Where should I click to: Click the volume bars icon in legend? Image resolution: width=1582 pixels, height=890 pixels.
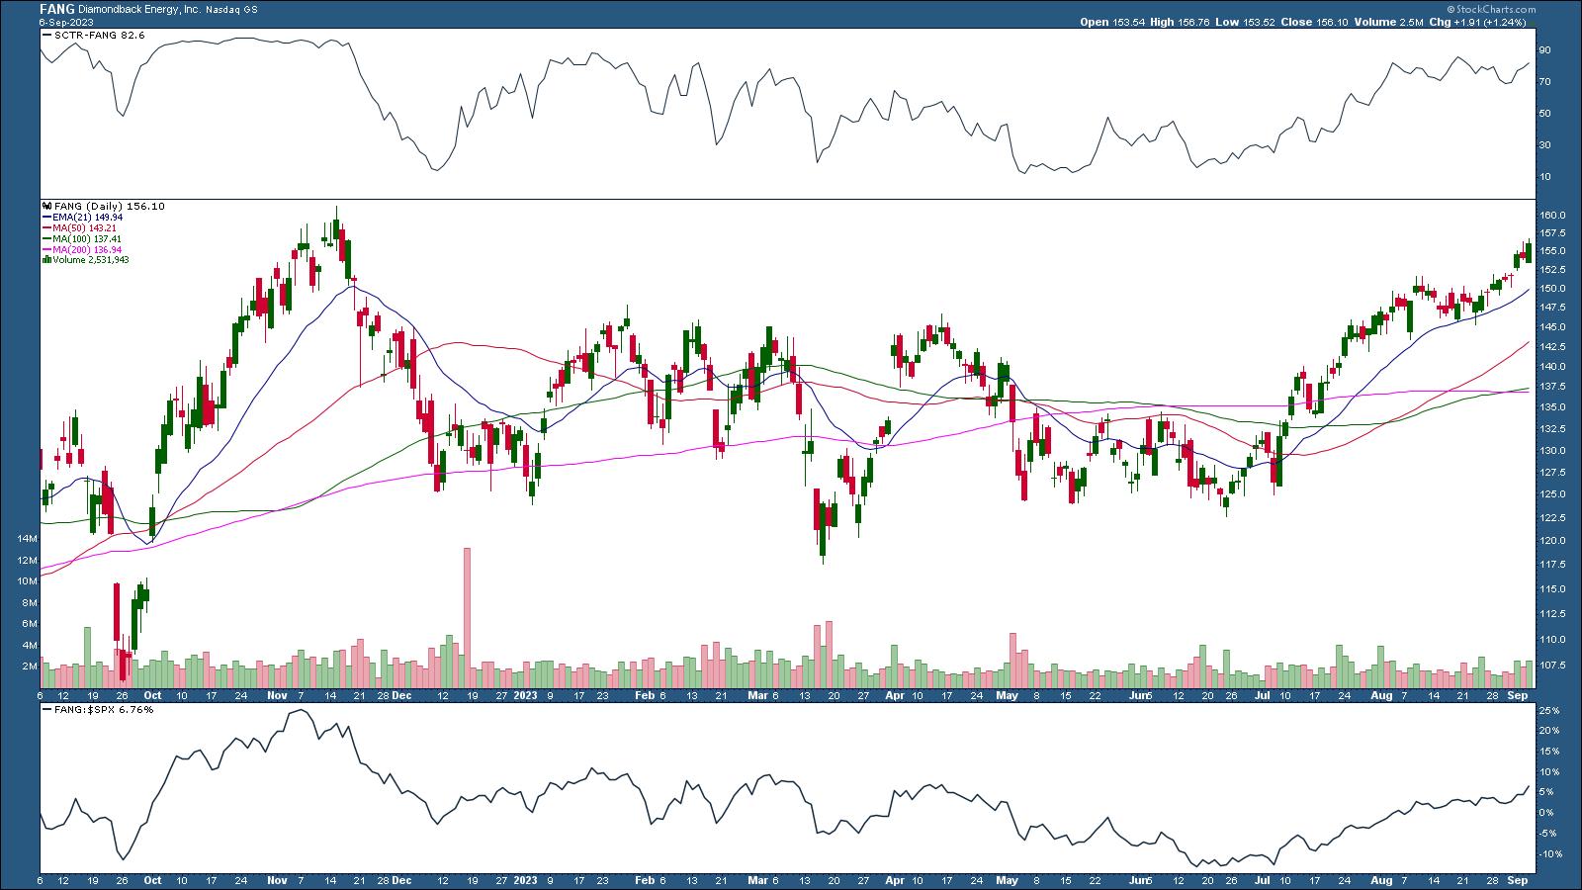[45, 260]
